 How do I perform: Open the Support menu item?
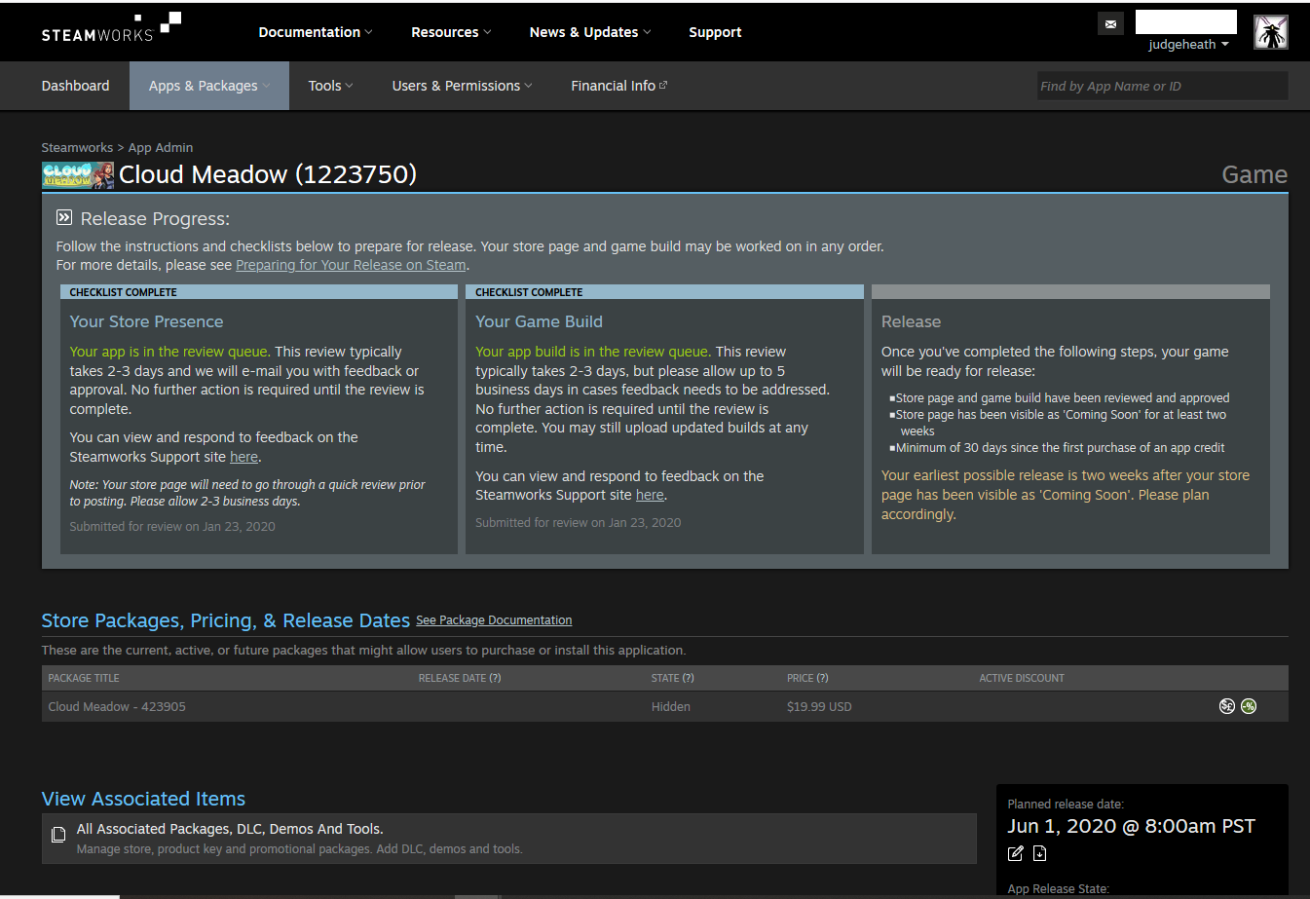[x=715, y=32]
